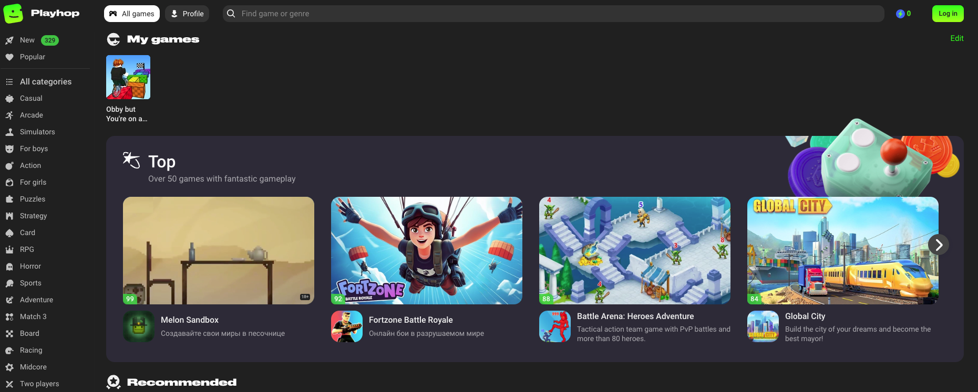The height and width of the screenshot is (392, 978).
Task: Click the Action bomb icon
Action: click(9, 166)
